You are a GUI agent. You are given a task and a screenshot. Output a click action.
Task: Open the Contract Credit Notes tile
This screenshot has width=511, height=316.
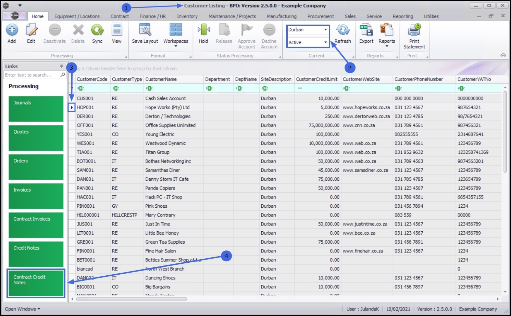pos(36,283)
